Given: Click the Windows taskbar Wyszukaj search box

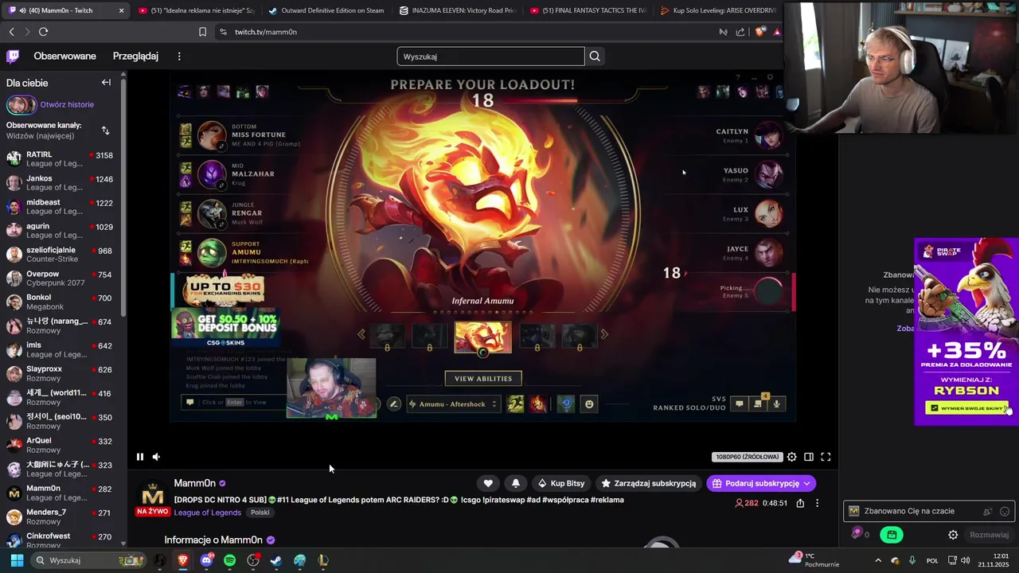Looking at the screenshot, I should pyautogui.click(x=88, y=560).
